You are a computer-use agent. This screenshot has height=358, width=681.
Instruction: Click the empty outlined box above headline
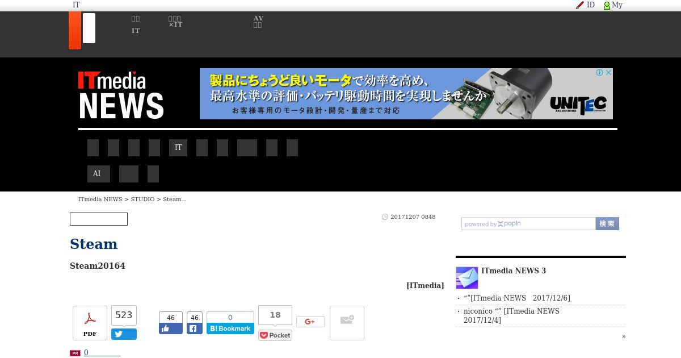pyautogui.click(x=99, y=219)
